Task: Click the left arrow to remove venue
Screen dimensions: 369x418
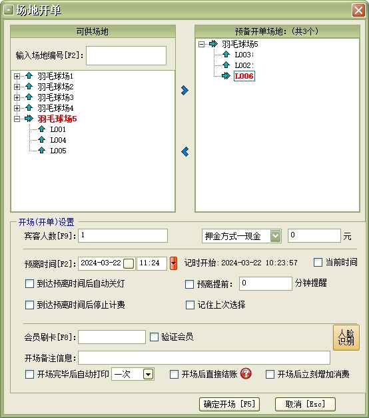Action: point(184,152)
